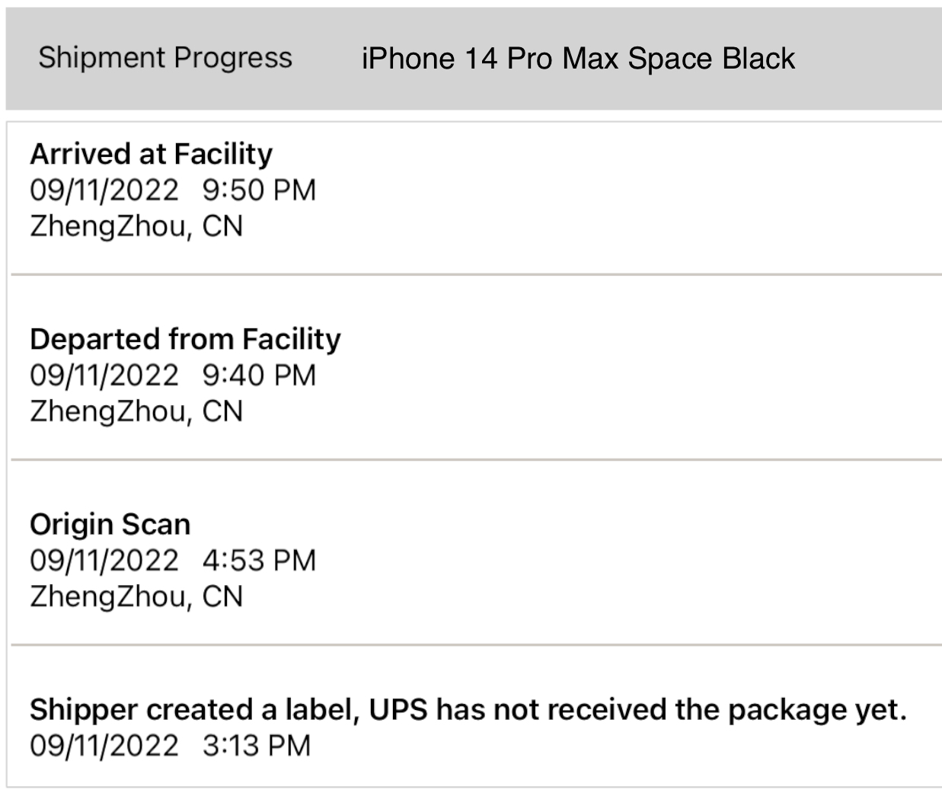Click the 4:53 PM timestamp
This screenshot has width=942, height=793.
(x=259, y=560)
